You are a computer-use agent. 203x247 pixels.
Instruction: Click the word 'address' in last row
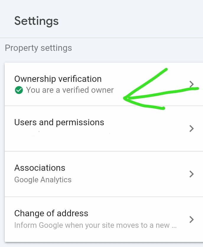72,213
